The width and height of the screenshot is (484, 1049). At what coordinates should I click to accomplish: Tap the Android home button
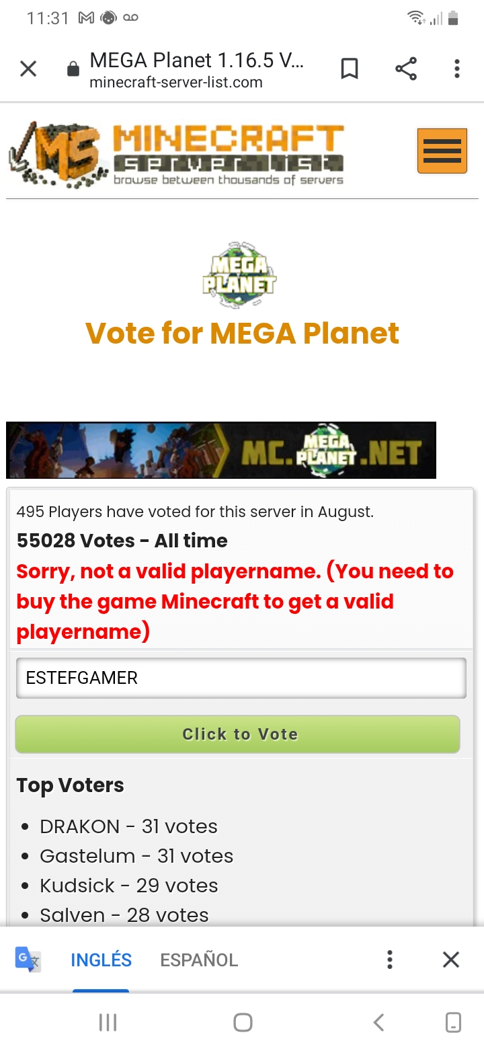pyautogui.click(x=243, y=1023)
